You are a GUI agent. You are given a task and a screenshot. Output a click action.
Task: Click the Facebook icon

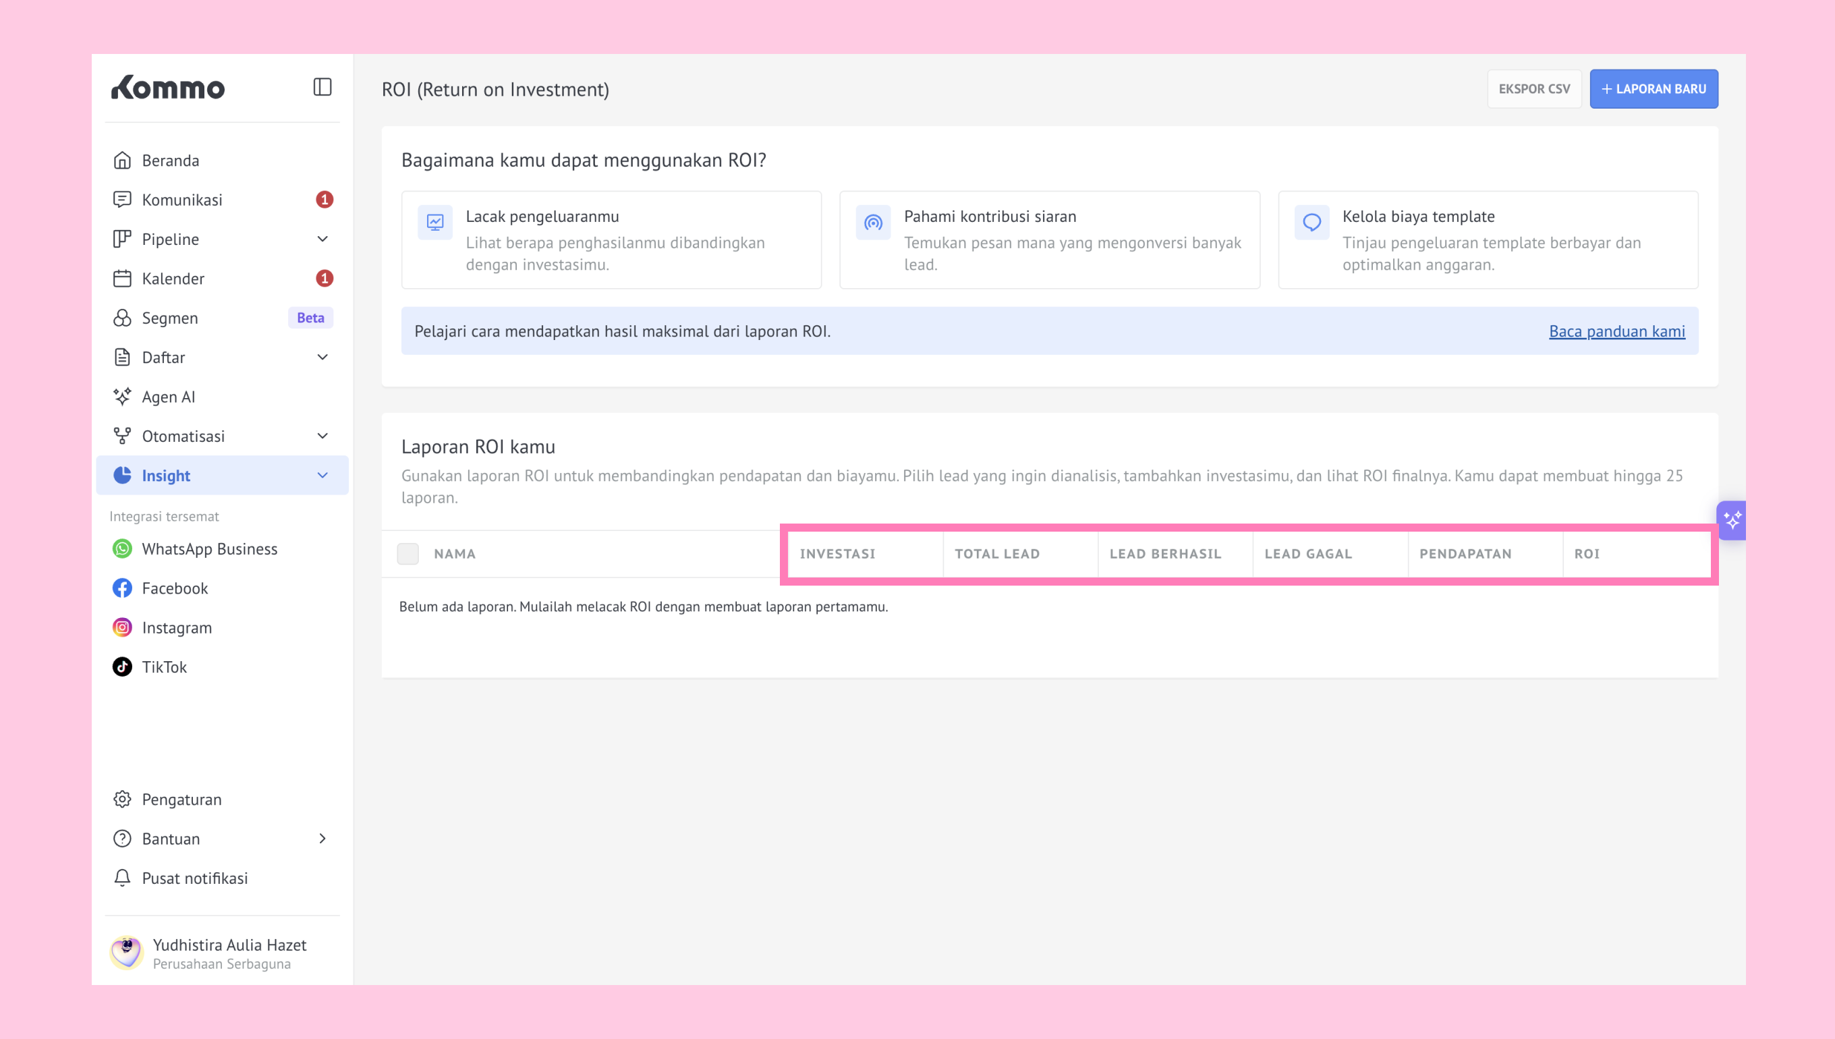click(x=122, y=588)
